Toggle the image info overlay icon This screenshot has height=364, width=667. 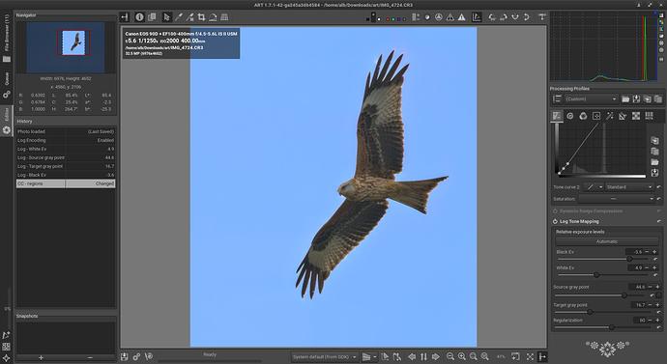139,17
